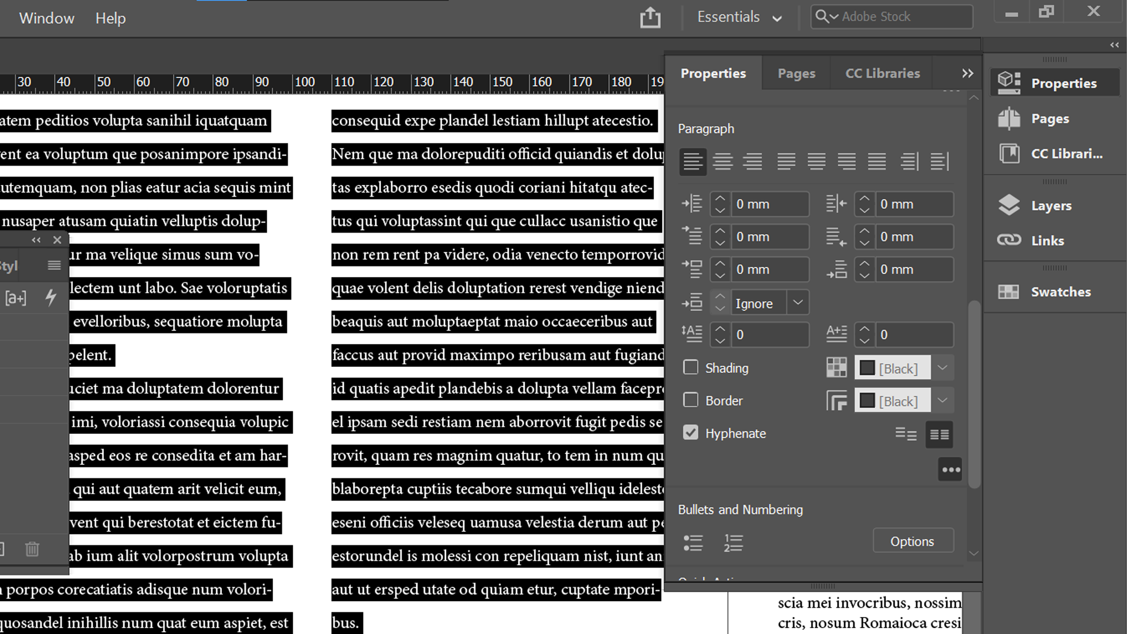Click the Justify all lines icon
This screenshot has width=1127, height=634.
pos(876,161)
